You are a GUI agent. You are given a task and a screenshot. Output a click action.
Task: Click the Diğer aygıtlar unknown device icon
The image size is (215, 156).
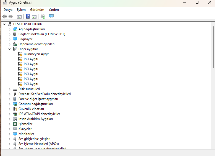pos(15,49)
